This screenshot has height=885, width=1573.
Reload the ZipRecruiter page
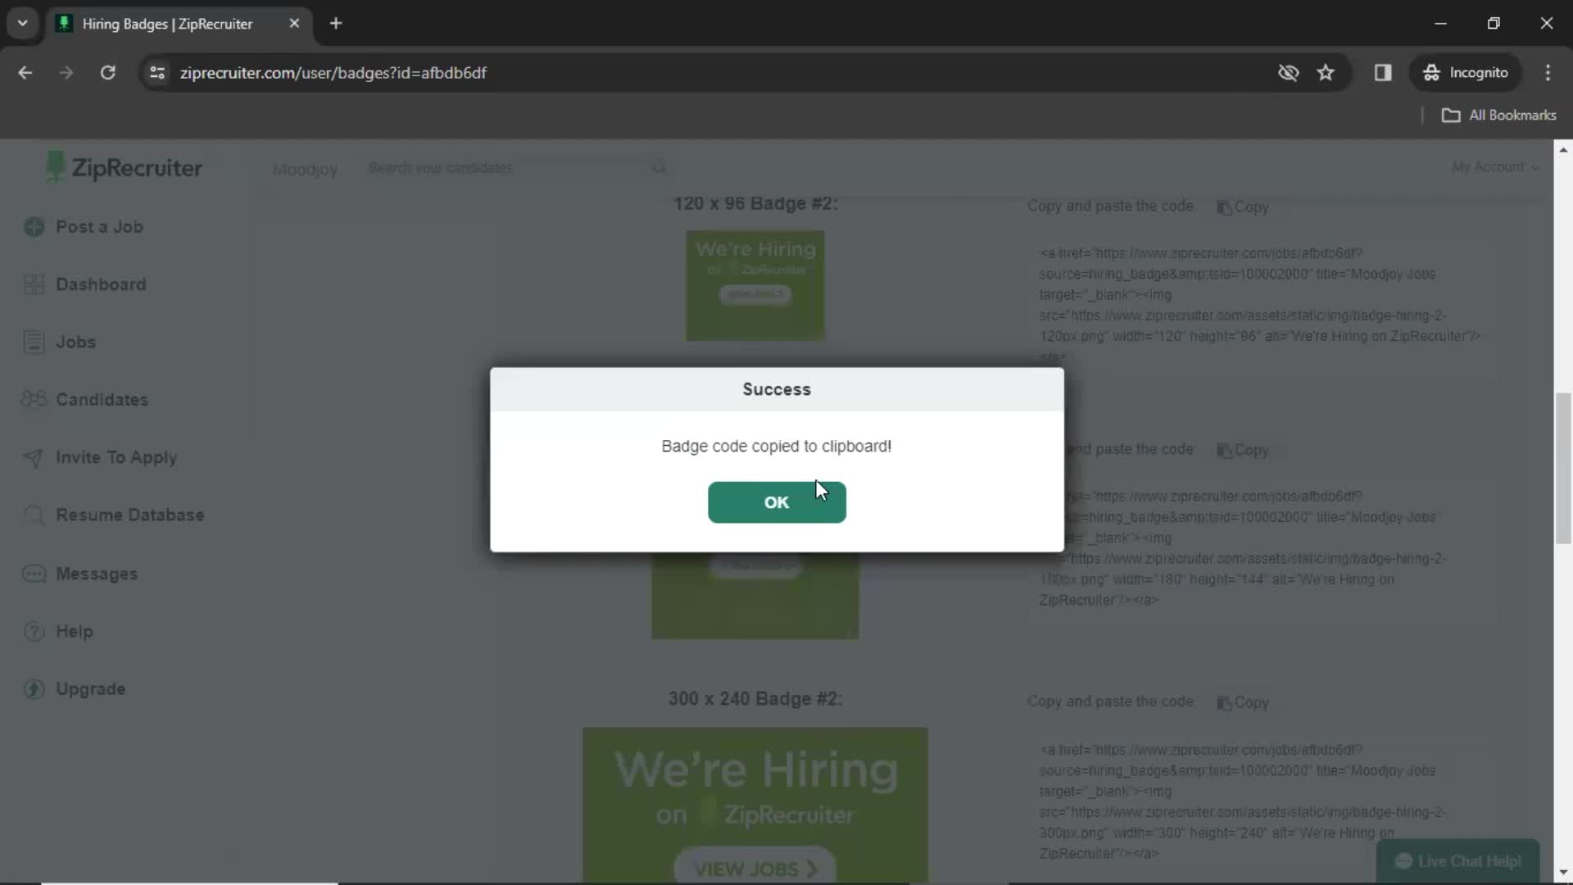pyautogui.click(x=107, y=73)
